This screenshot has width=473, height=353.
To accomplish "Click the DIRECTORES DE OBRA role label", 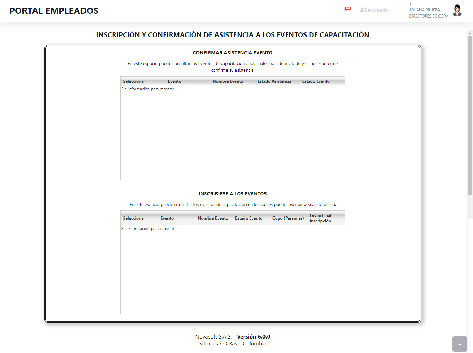I will (428, 16).
